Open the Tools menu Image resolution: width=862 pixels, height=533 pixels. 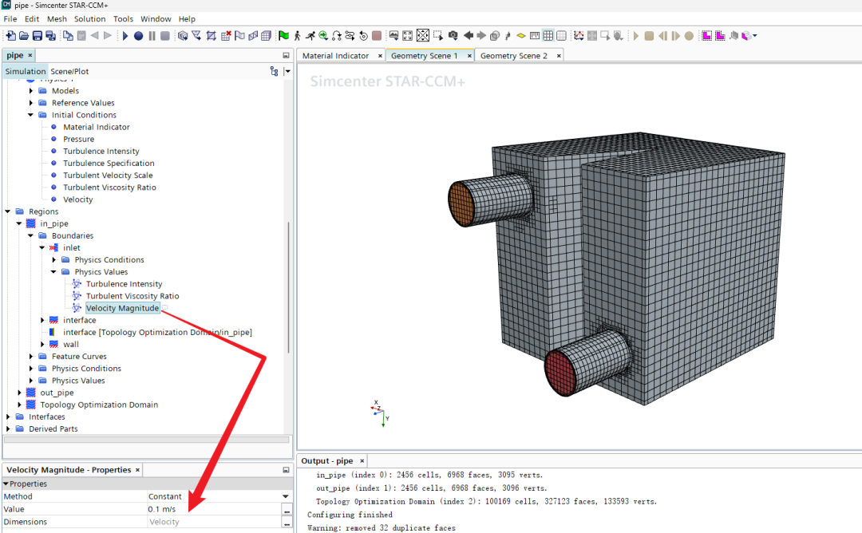pyautogui.click(x=123, y=18)
